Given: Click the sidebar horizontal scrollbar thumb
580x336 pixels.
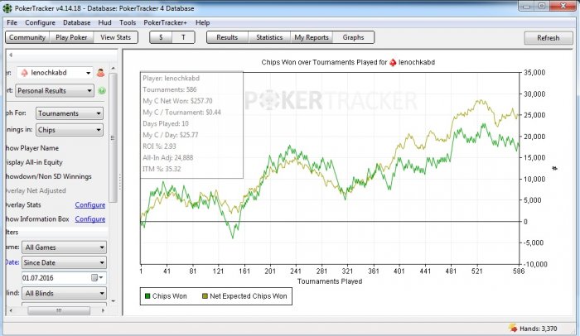Looking at the screenshot, I should [x=59, y=310].
